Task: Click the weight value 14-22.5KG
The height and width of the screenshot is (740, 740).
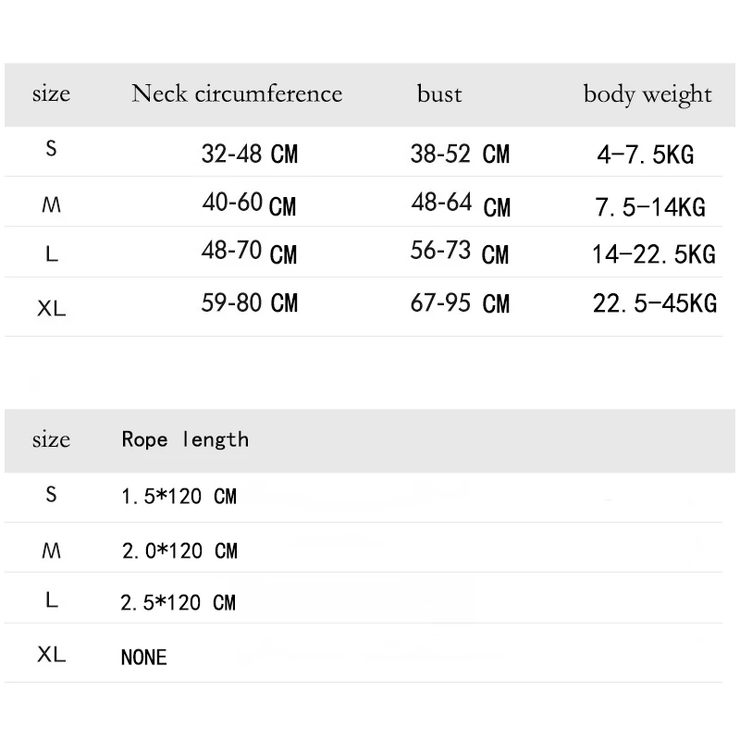Action: [654, 253]
